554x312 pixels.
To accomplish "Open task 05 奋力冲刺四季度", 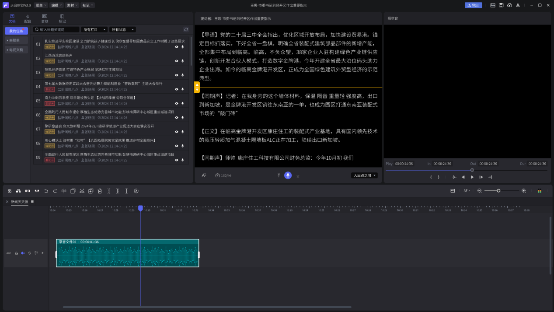I will pos(111,101).
